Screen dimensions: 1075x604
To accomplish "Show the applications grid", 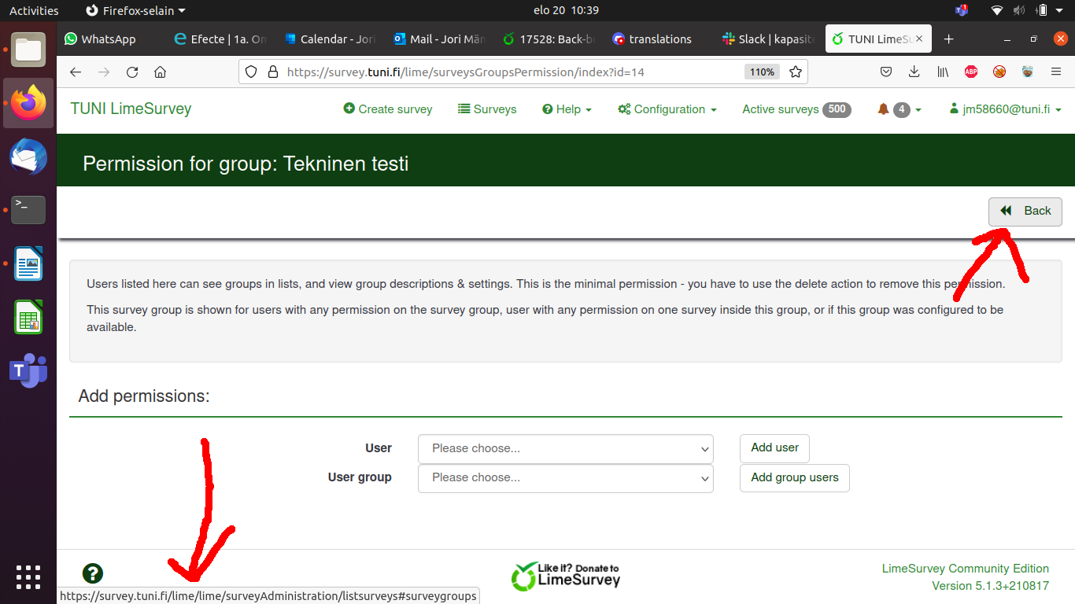I will coord(28,577).
